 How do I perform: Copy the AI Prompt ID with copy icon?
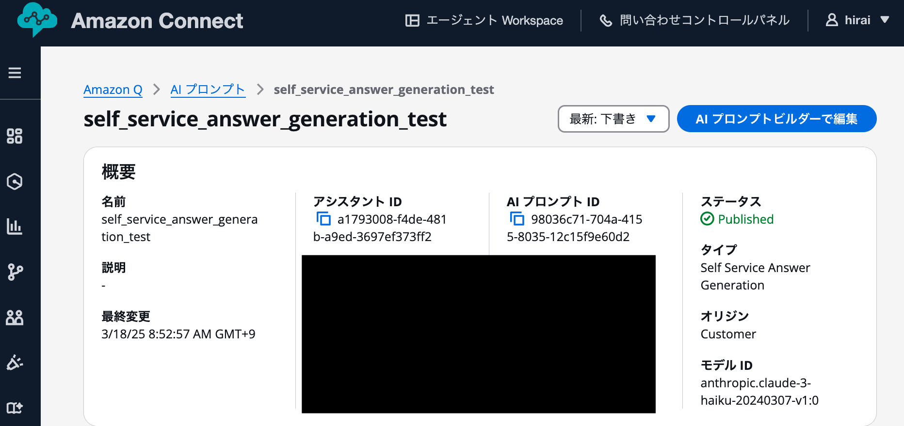pyautogui.click(x=517, y=219)
